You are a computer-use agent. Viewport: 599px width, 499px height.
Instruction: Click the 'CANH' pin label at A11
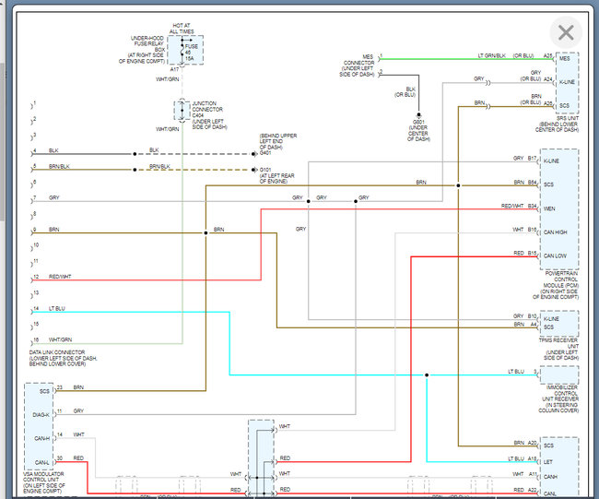pos(550,477)
